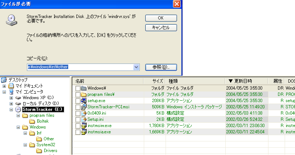Check the box for setup.exe
Viewport: 295px width, 155px height.
[x=78, y=101]
